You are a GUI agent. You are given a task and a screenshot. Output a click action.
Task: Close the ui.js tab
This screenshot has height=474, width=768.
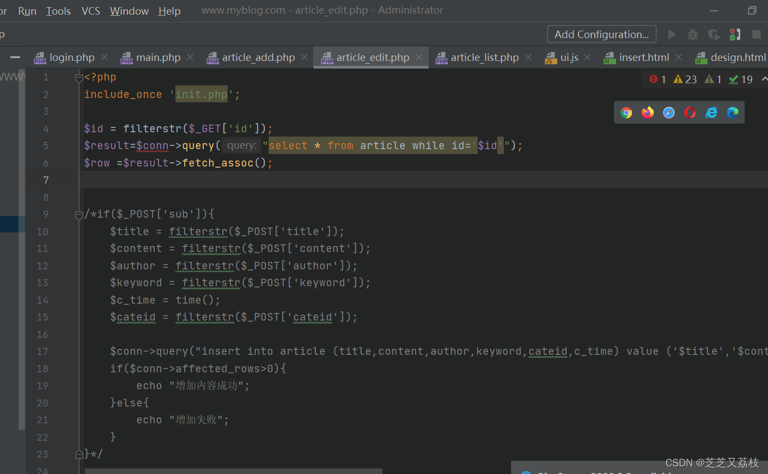point(587,57)
